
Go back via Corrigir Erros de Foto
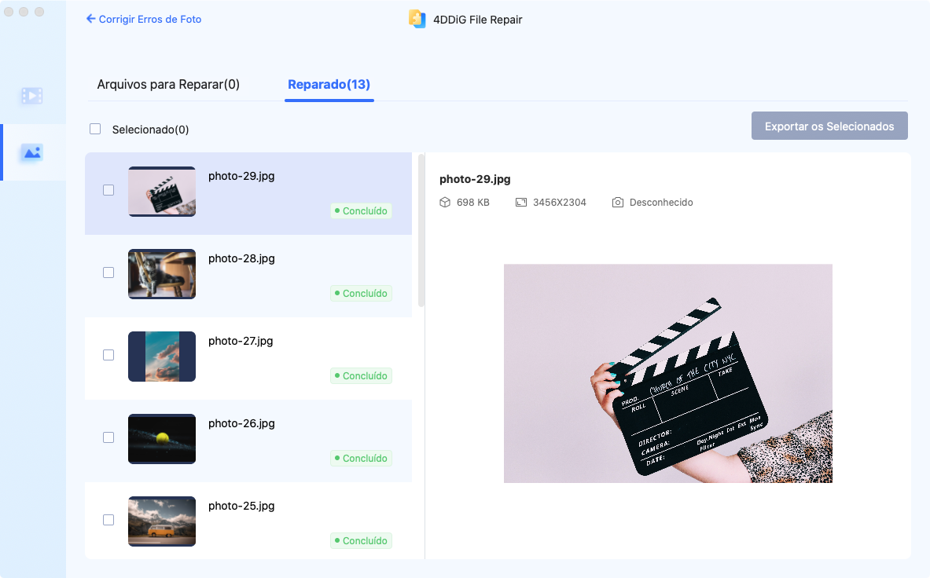pyautogui.click(x=149, y=19)
